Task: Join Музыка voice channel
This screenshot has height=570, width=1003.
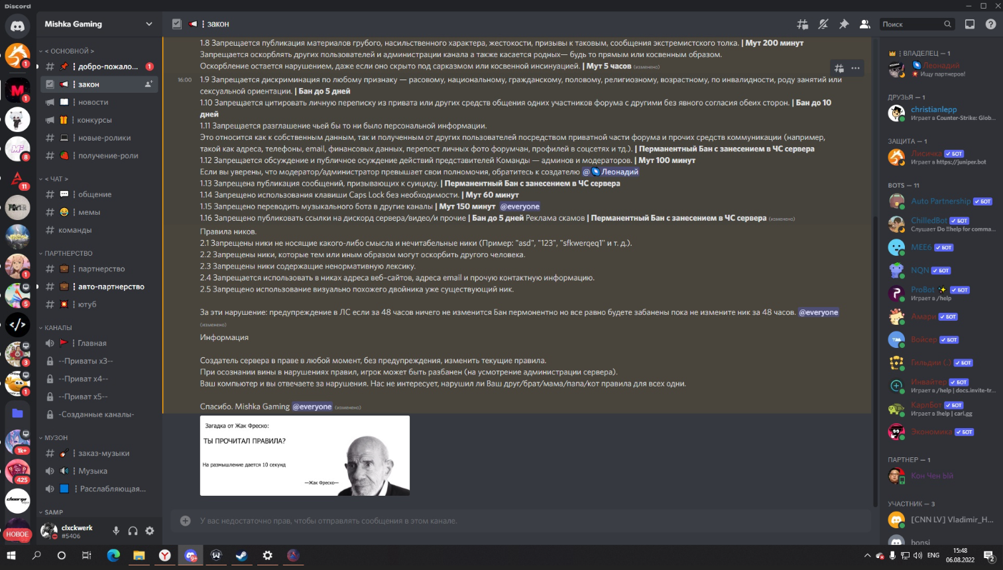Action: [x=99, y=471]
